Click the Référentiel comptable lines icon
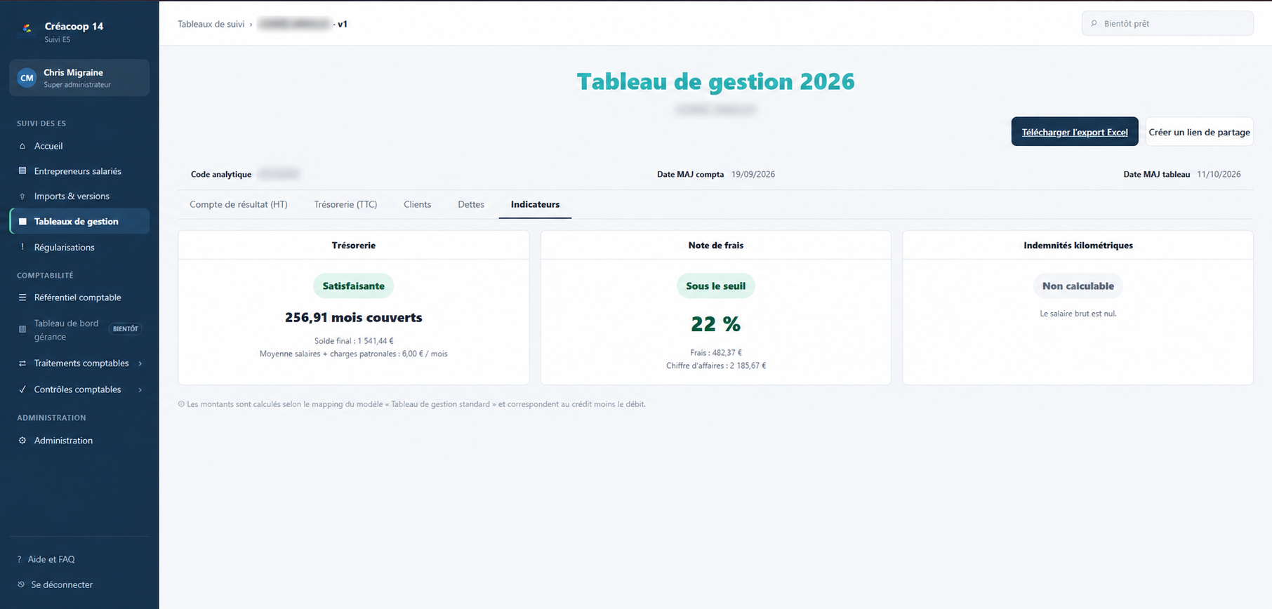This screenshot has height=609, width=1272. (x=22, y=297)
